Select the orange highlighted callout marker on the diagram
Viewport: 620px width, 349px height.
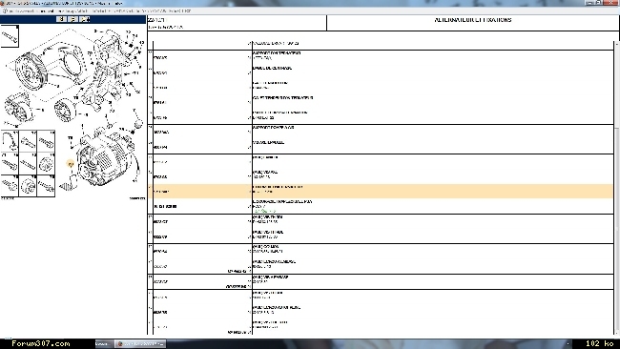click(x=71, y=163)
